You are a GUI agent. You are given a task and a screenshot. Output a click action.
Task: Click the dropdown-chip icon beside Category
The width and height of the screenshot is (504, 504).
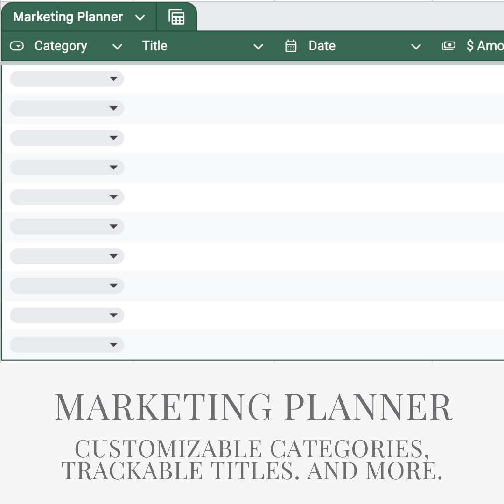click(17, 46)
